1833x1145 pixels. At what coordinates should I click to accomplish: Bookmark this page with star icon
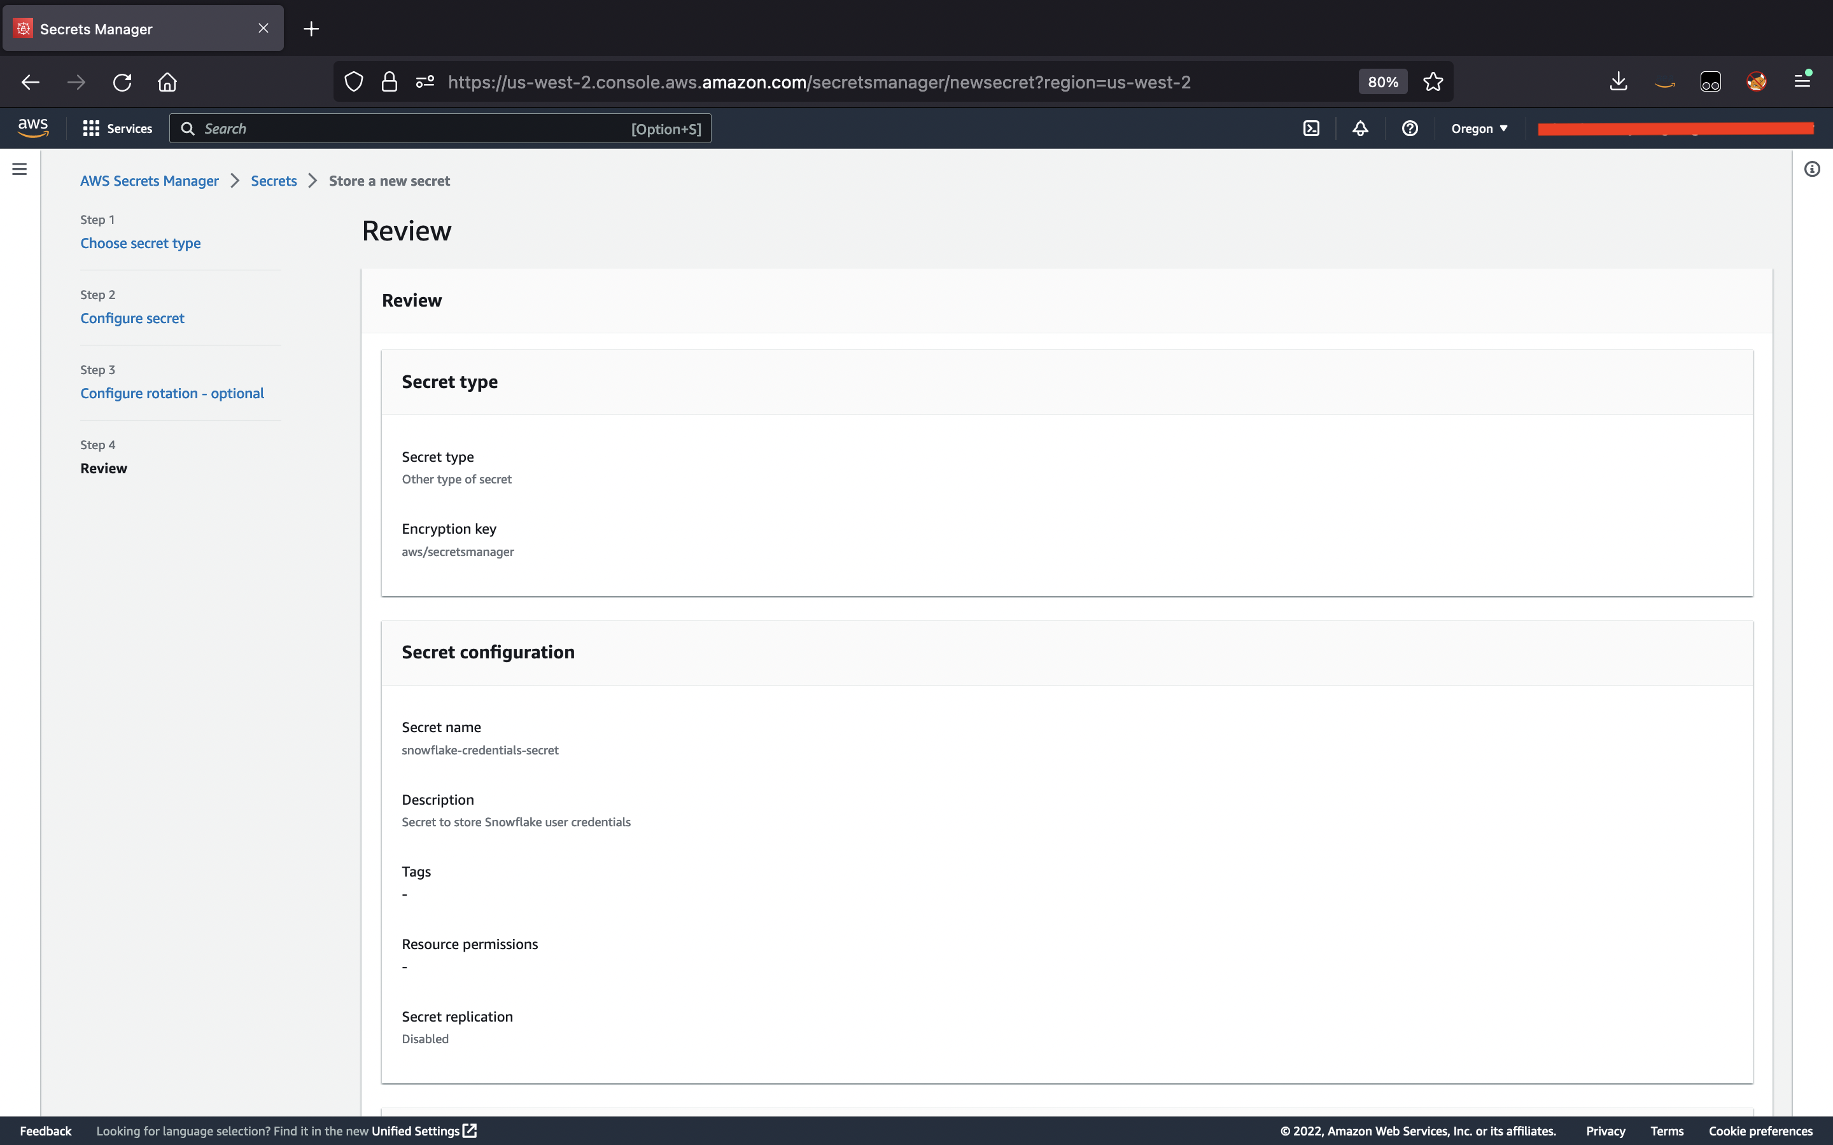[1432, 82]
